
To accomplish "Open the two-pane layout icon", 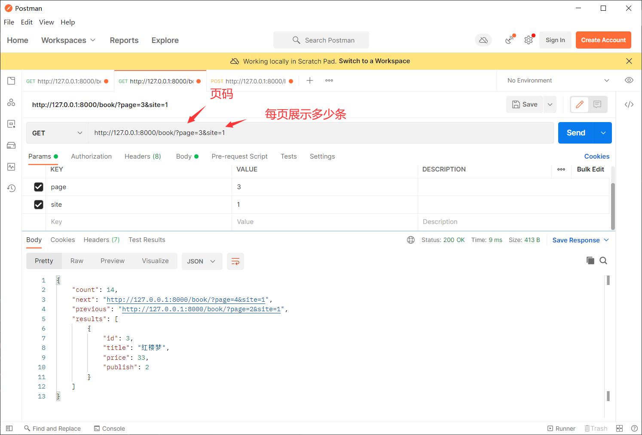I will pos(619,428).
